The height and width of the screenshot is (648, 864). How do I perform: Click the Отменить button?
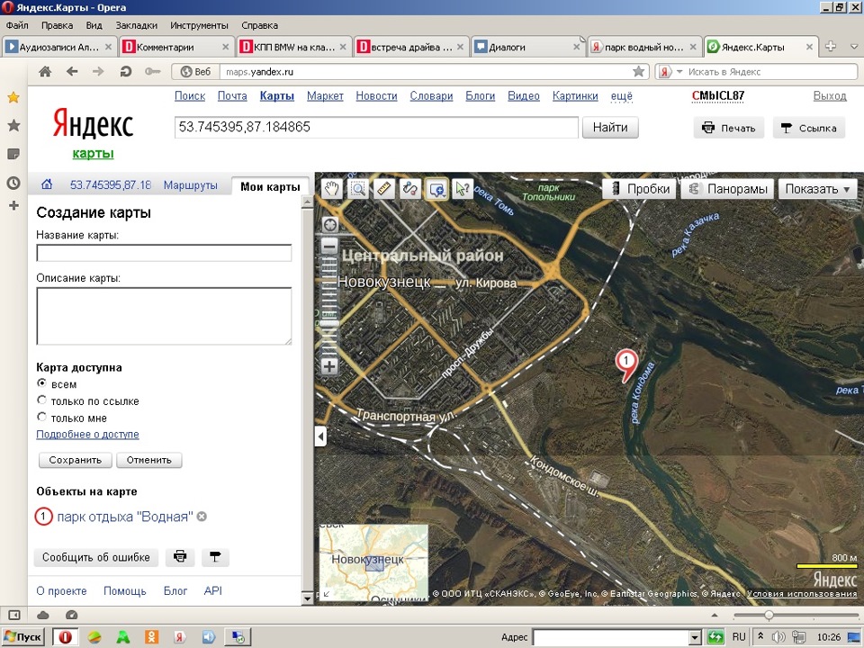148,460
